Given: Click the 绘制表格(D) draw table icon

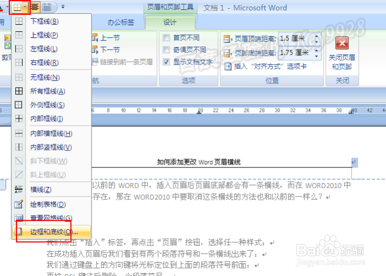Looking at the screenshot, I should 19,204.
